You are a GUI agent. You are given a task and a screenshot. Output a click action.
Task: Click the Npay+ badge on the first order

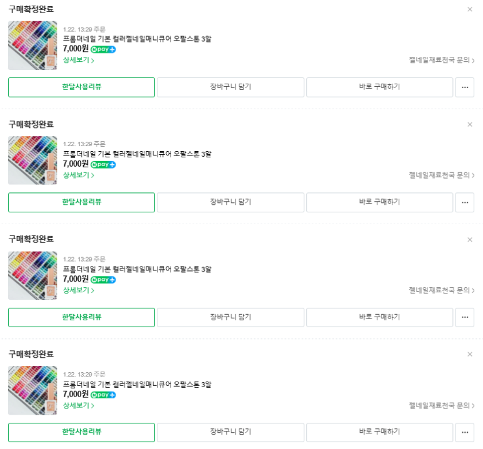tap(103, 49)
